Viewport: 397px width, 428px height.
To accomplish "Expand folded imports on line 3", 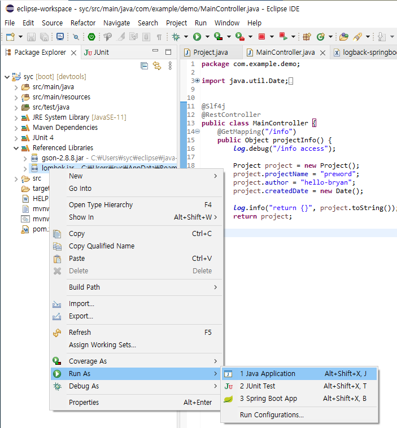I will pyautogui.click(x=198, y=81).
